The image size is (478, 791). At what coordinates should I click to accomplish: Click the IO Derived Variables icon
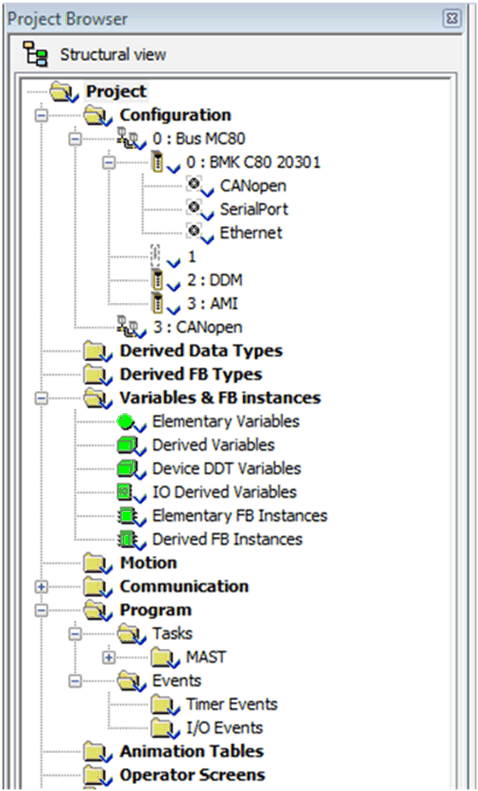(x=125, y=492)
